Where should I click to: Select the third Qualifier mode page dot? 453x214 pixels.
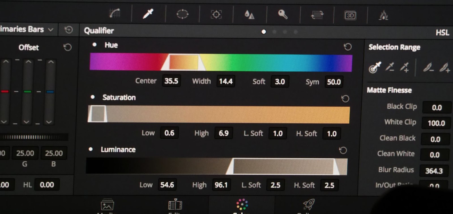[x=285, y=32]
